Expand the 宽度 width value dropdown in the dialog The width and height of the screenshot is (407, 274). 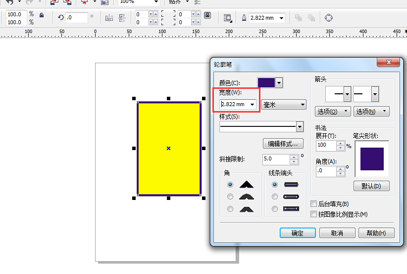coord(253,105)
